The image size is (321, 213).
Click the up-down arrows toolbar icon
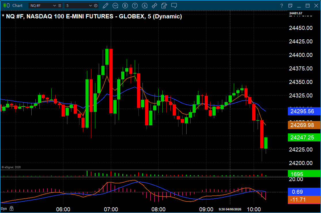[154, 6]
